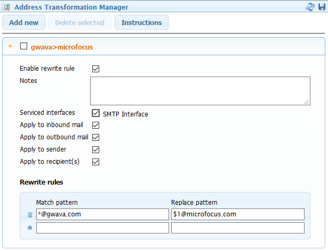Click the save disk icon
This screenshot has width=328, height=251.
point(321,7)
